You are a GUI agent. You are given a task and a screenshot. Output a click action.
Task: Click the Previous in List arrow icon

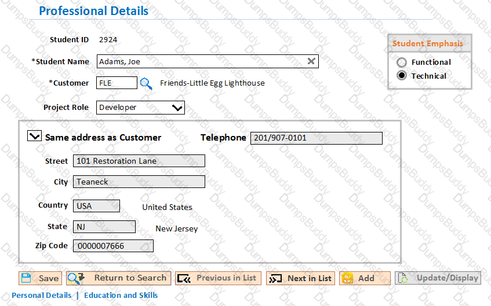(184, 278)
